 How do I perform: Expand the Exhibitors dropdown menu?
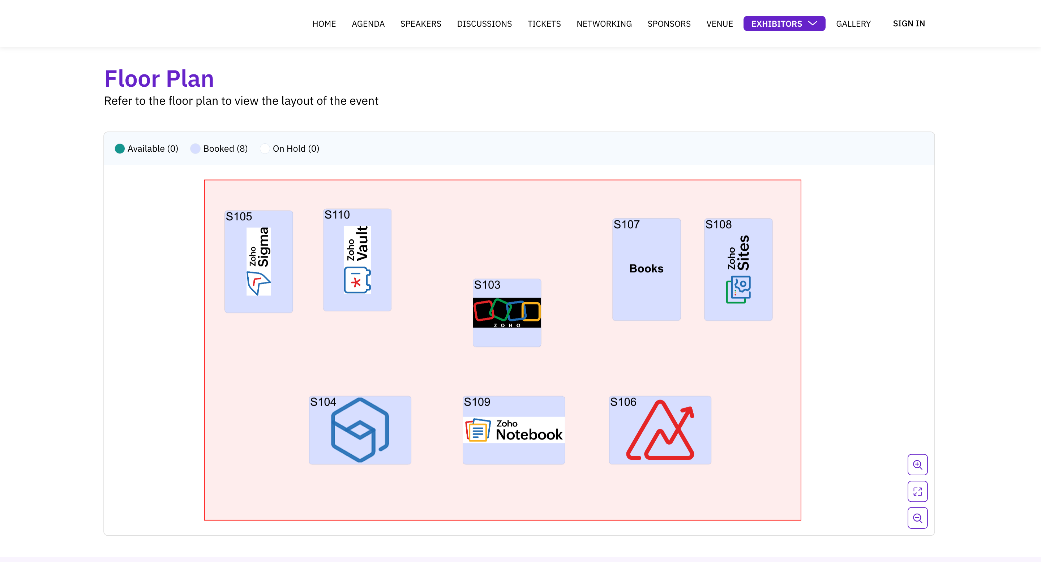point(784,23)
